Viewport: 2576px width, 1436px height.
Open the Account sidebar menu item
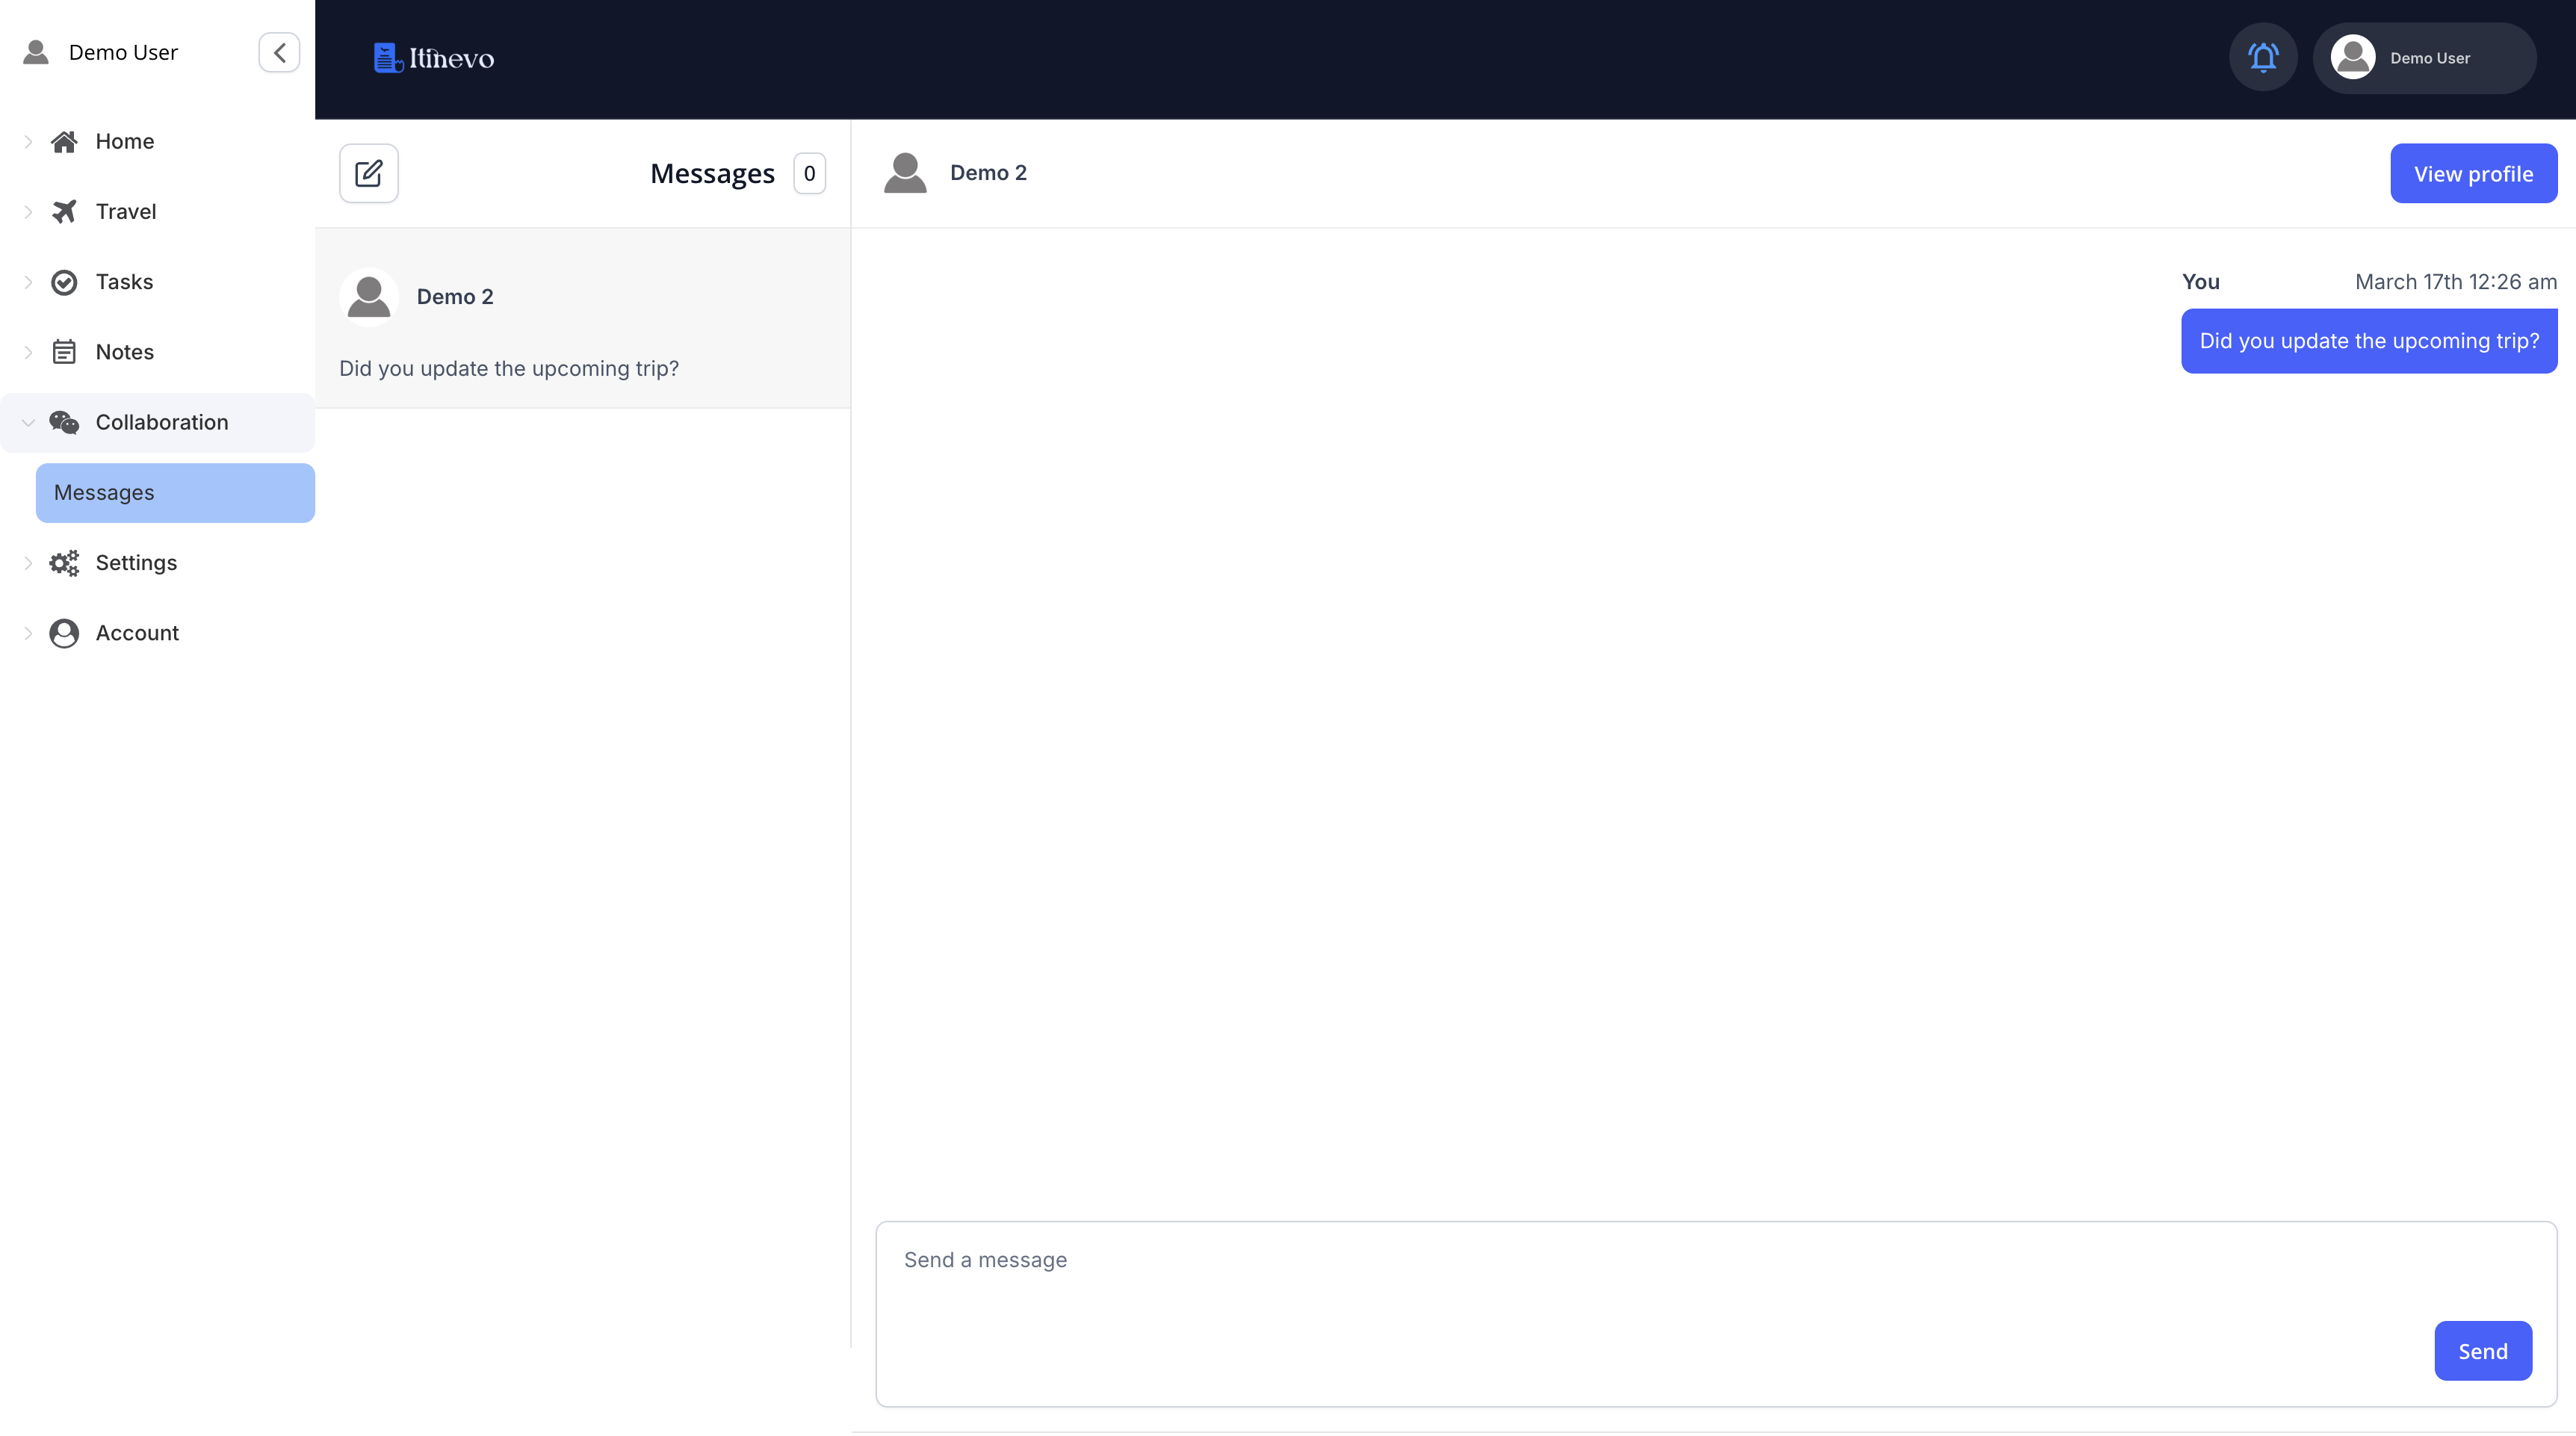(137, 633)
